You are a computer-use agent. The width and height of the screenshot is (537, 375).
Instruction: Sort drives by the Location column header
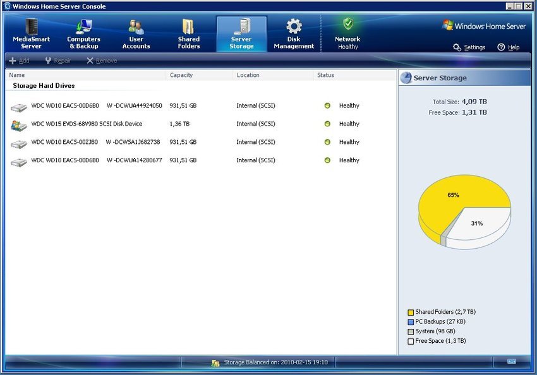(x=273, y=75)
